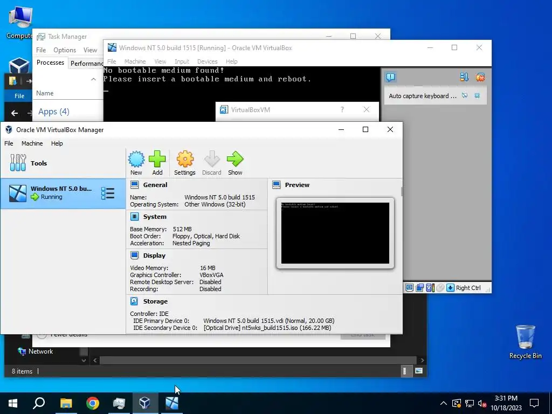Click the Back arrow in File Explorer

tap(15, 113)
